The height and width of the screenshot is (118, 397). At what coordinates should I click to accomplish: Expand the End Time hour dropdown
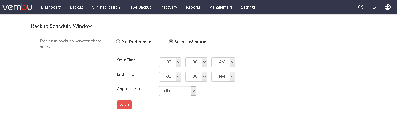coord(170,76)
